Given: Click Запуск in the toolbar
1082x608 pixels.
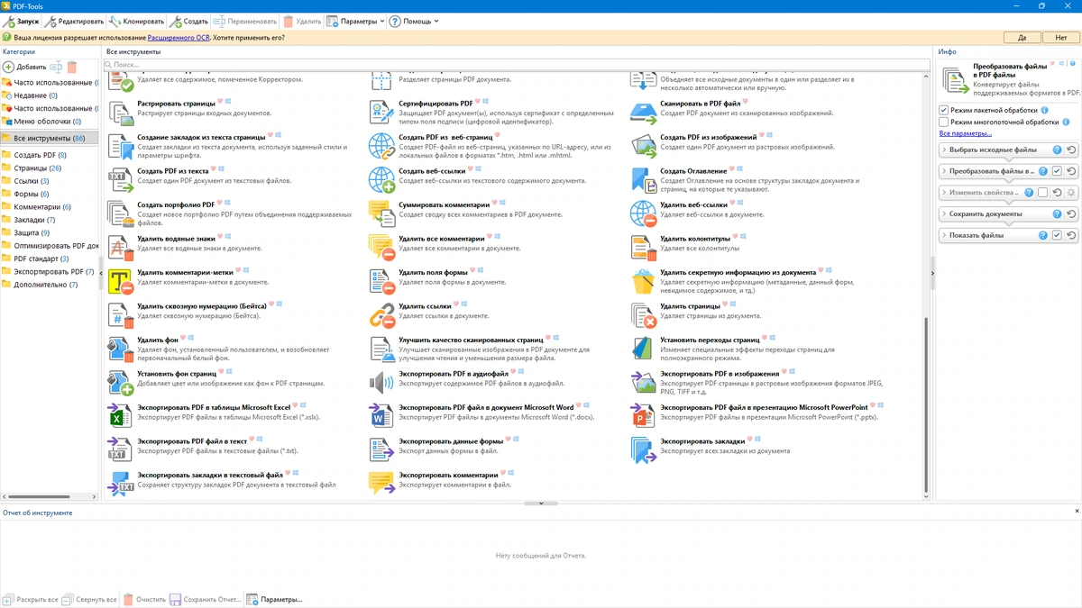Looking at the screenshot, I should click(x=22, y=21).
